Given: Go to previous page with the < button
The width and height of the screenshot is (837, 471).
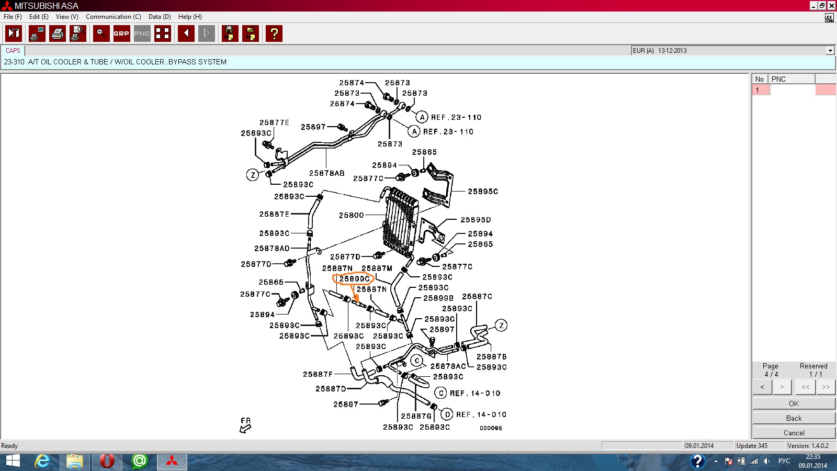Looking at the screenshot, I should [762, 387].
